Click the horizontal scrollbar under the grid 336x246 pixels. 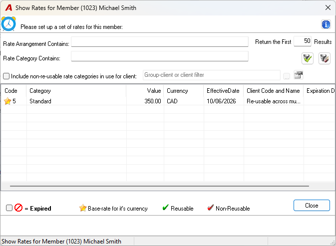(159, 186)
